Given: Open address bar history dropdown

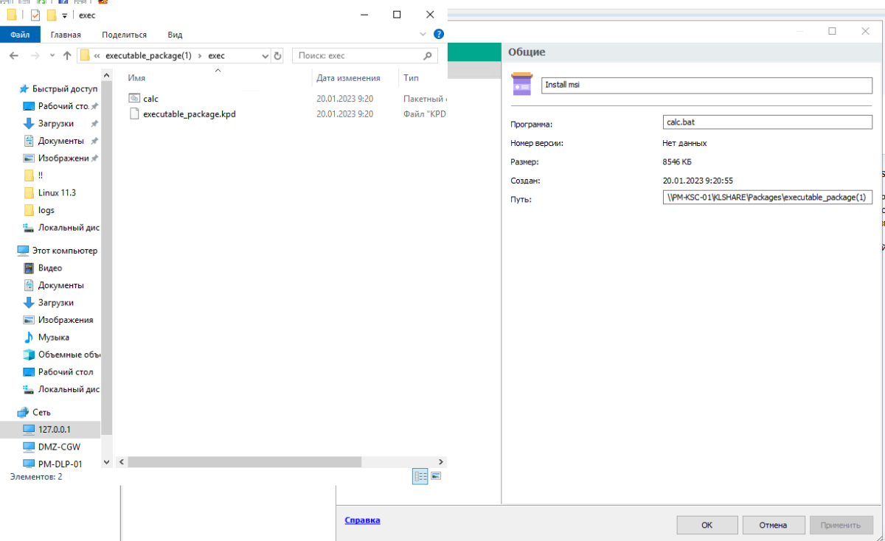Looking at the screenshot, I should (x=266, y=56).
